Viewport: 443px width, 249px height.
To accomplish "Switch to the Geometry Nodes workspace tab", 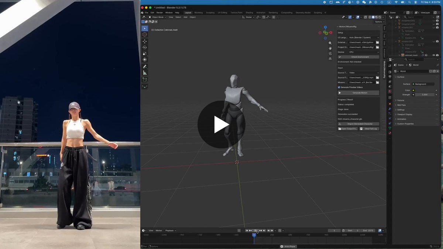I will coord(303,13).
